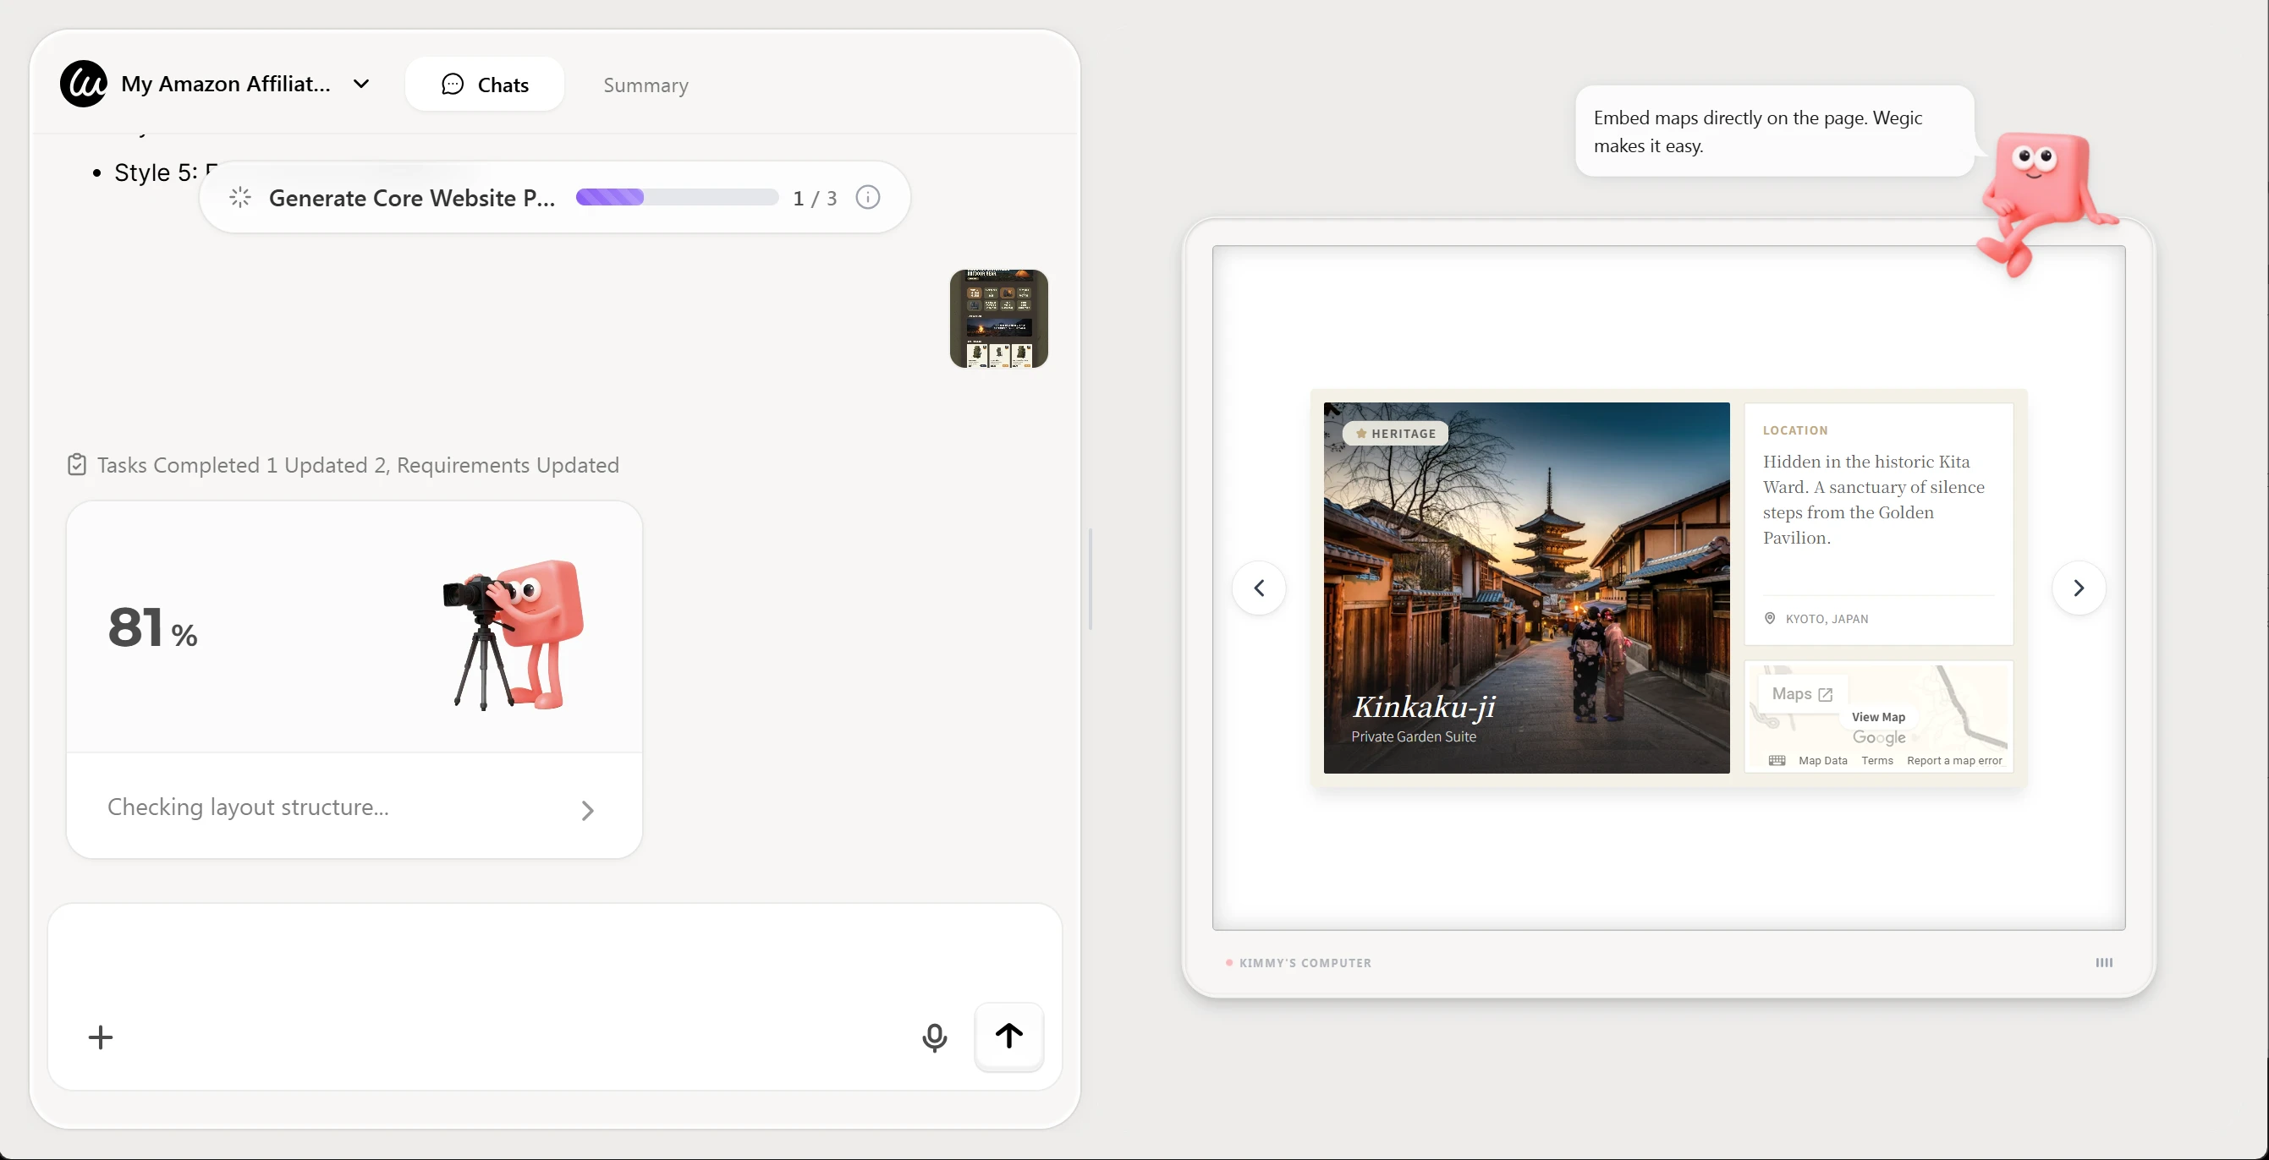Image resolution: width=2269 pixels, height=1160 pixels.
Task: Click the chat bubble icon in Chats tab
Action: point(453,85)
